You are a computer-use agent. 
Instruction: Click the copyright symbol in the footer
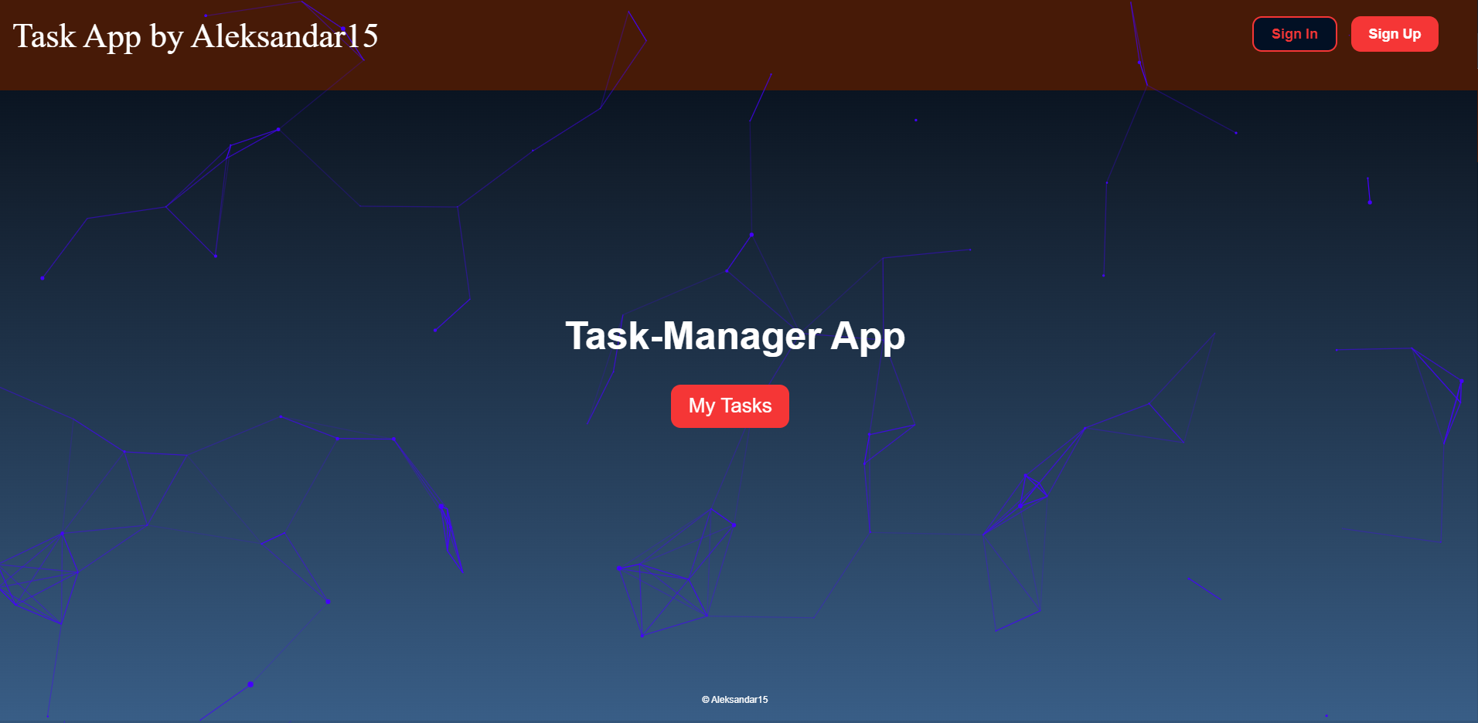705,700
